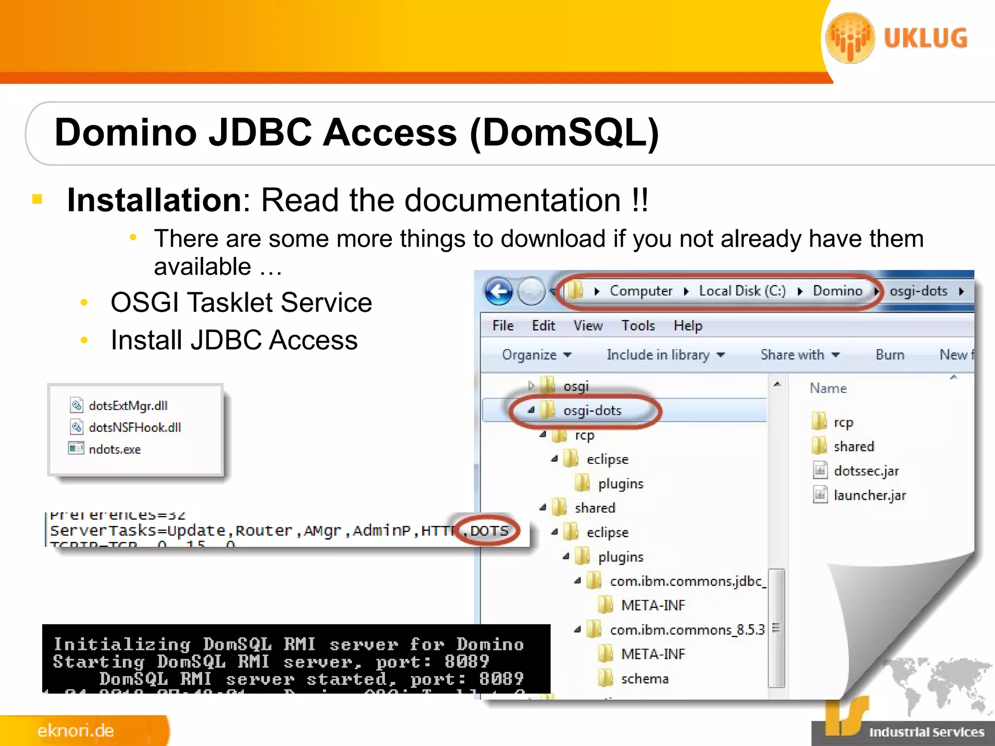Viewport: 995px width, 746px height.
Task: Click osgi-dots in the address breadcrumb
Action: [918, 290]
